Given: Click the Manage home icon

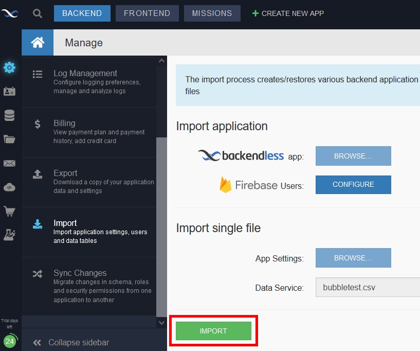Looking at the screenshot, I should pyautogui.click(x=38, y=42).
